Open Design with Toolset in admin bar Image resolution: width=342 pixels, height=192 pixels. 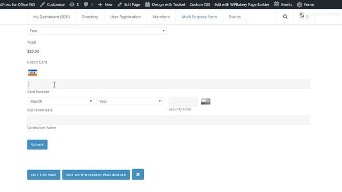pos(165,4)
